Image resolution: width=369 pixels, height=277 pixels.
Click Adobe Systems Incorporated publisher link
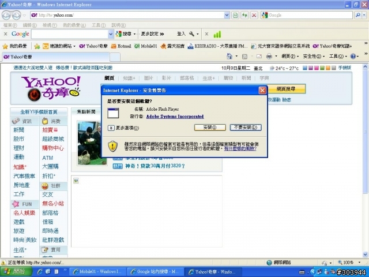point(175,117)
